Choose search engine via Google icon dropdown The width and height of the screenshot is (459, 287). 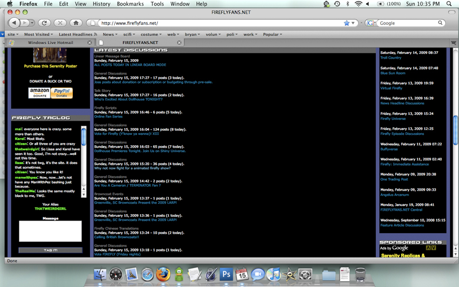371,23
